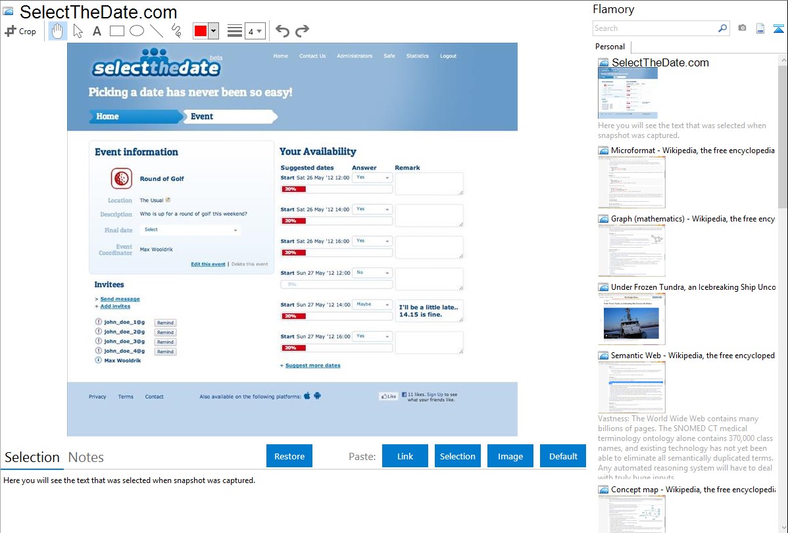Select the rectangle drawing tool

(x=116, y=31)
